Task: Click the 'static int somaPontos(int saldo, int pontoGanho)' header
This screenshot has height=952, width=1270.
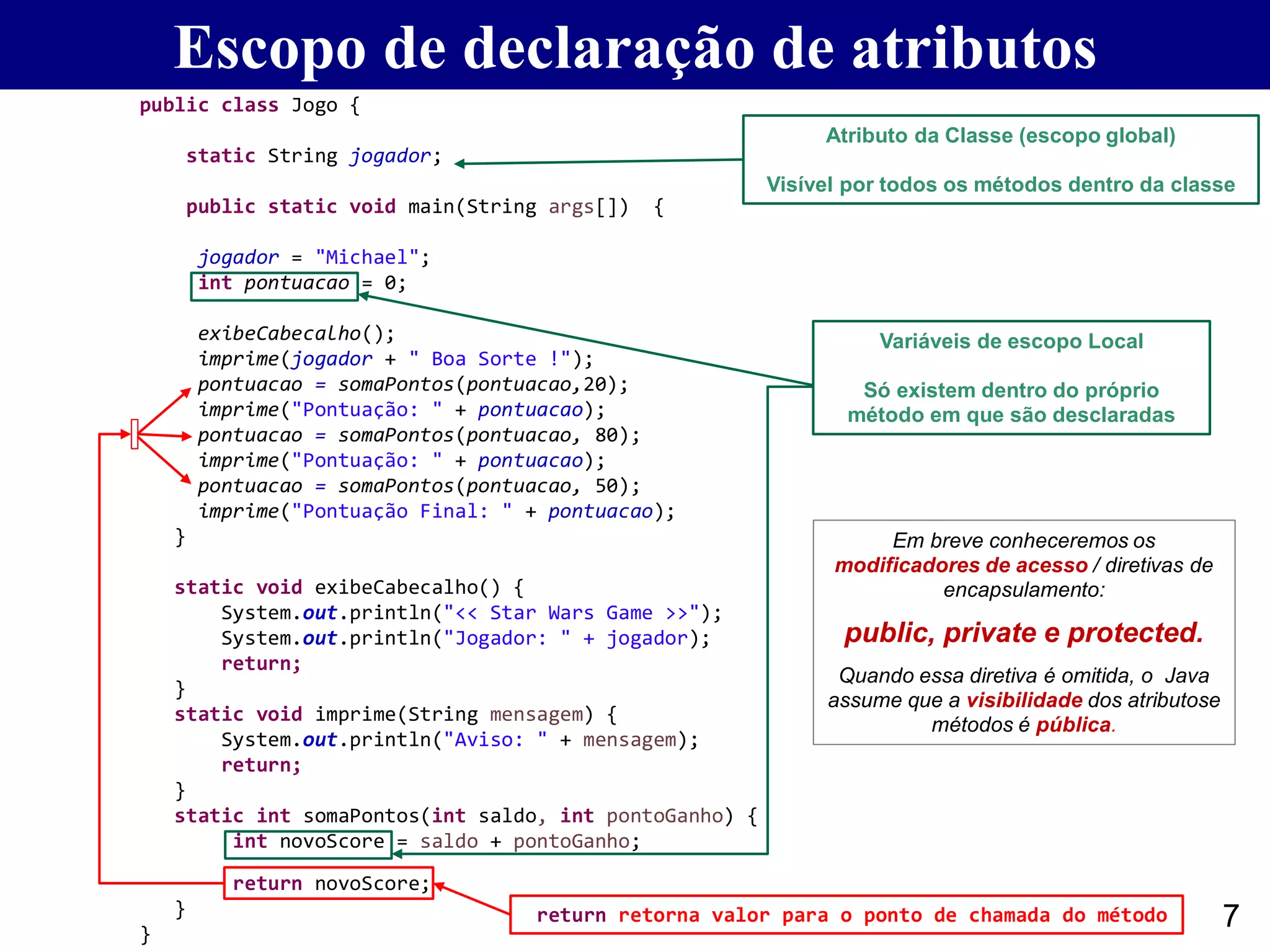Action: point(466,816)
